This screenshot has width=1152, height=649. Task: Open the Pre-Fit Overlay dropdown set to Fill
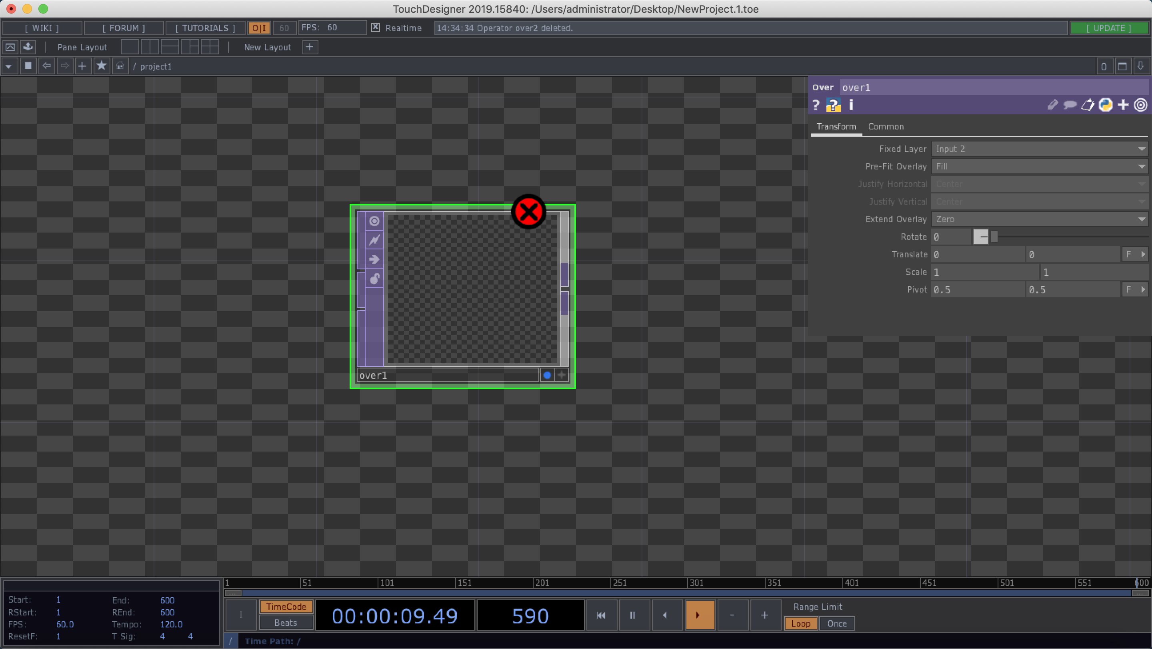click(x=1038, y=166)
